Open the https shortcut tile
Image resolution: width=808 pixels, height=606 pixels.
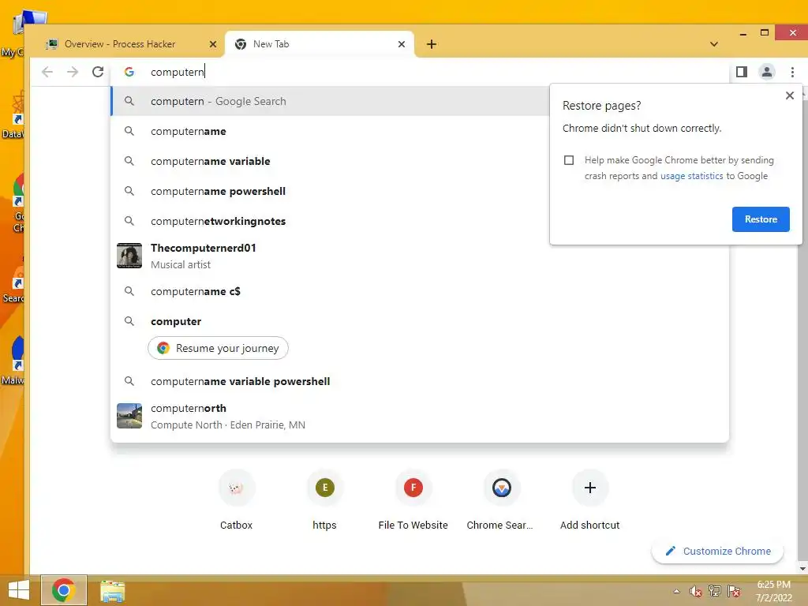coord(324,499)
